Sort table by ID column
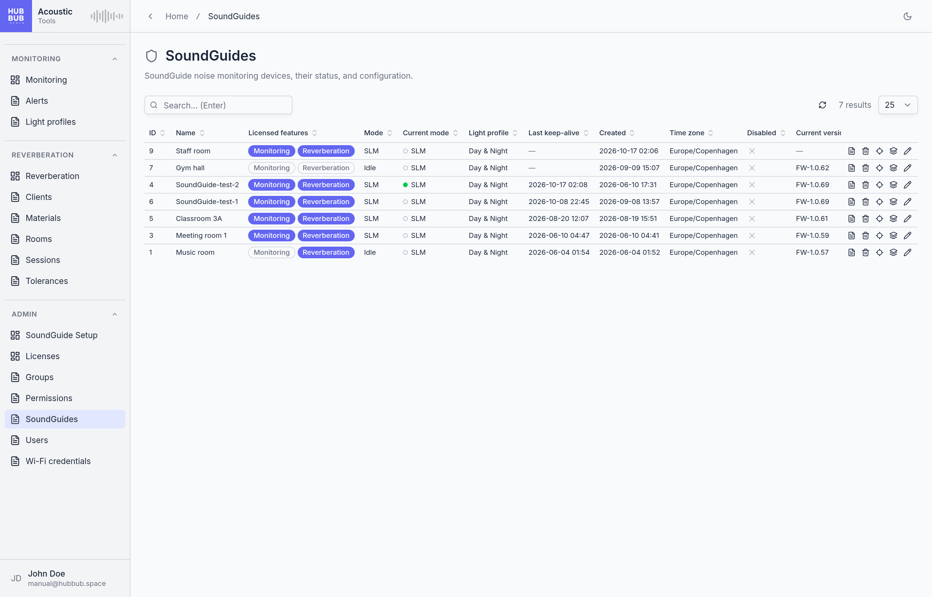932x597 pixels. click(157, 133)
